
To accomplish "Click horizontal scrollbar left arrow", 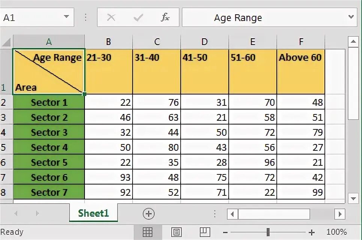I will click(x=232, y=214).
